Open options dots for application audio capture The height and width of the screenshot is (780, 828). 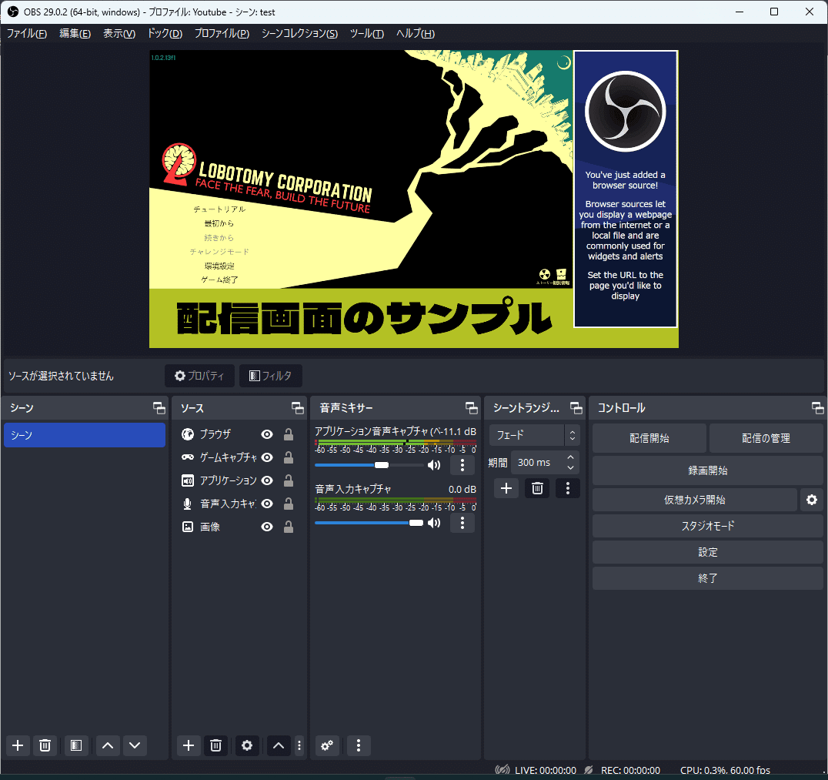[x=462, y=465]
